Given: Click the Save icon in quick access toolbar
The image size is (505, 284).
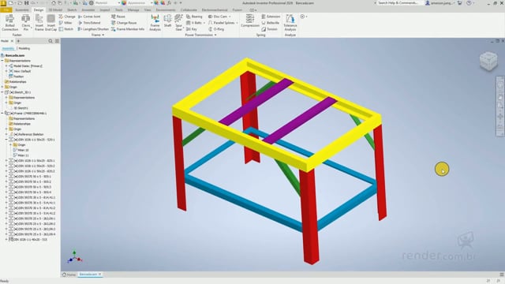Looking at the screenshot, I should coord(26,3).
